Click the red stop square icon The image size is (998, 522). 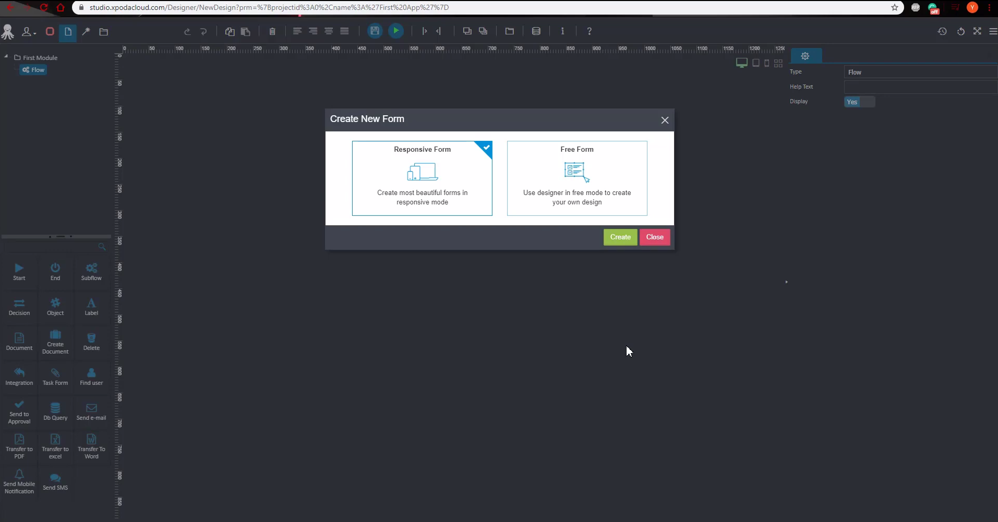click(x=50, y=31)
